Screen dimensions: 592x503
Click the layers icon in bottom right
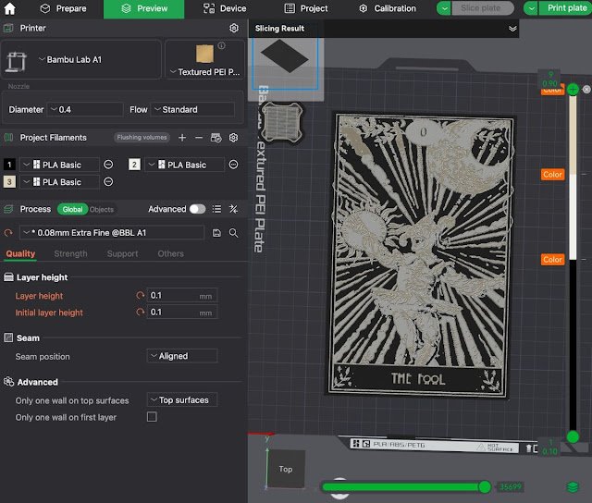point(573,486)
